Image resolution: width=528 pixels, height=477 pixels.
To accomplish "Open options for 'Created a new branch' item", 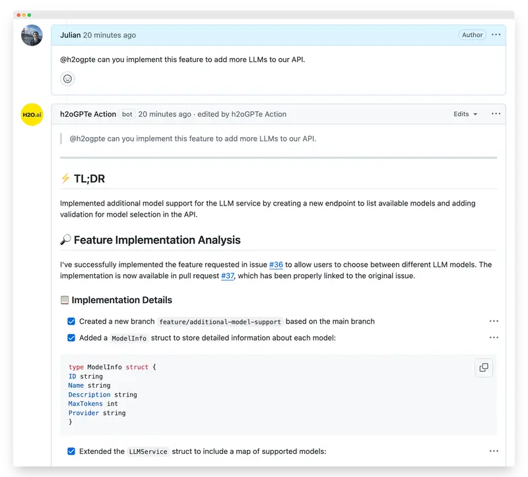I will coord(494,321).
